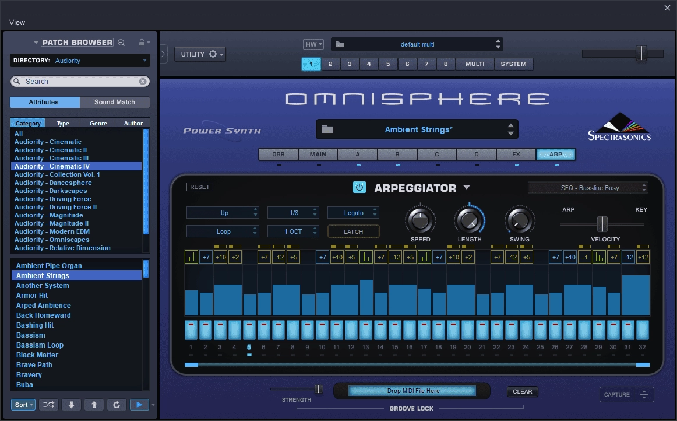Click the UTILITY button
677x421 pixels.
[x=200, y=54]
